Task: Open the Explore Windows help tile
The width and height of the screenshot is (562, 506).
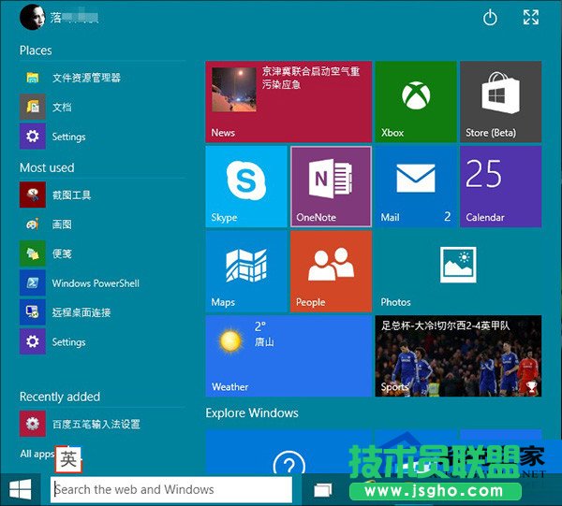Action: [x=288, y=452]
